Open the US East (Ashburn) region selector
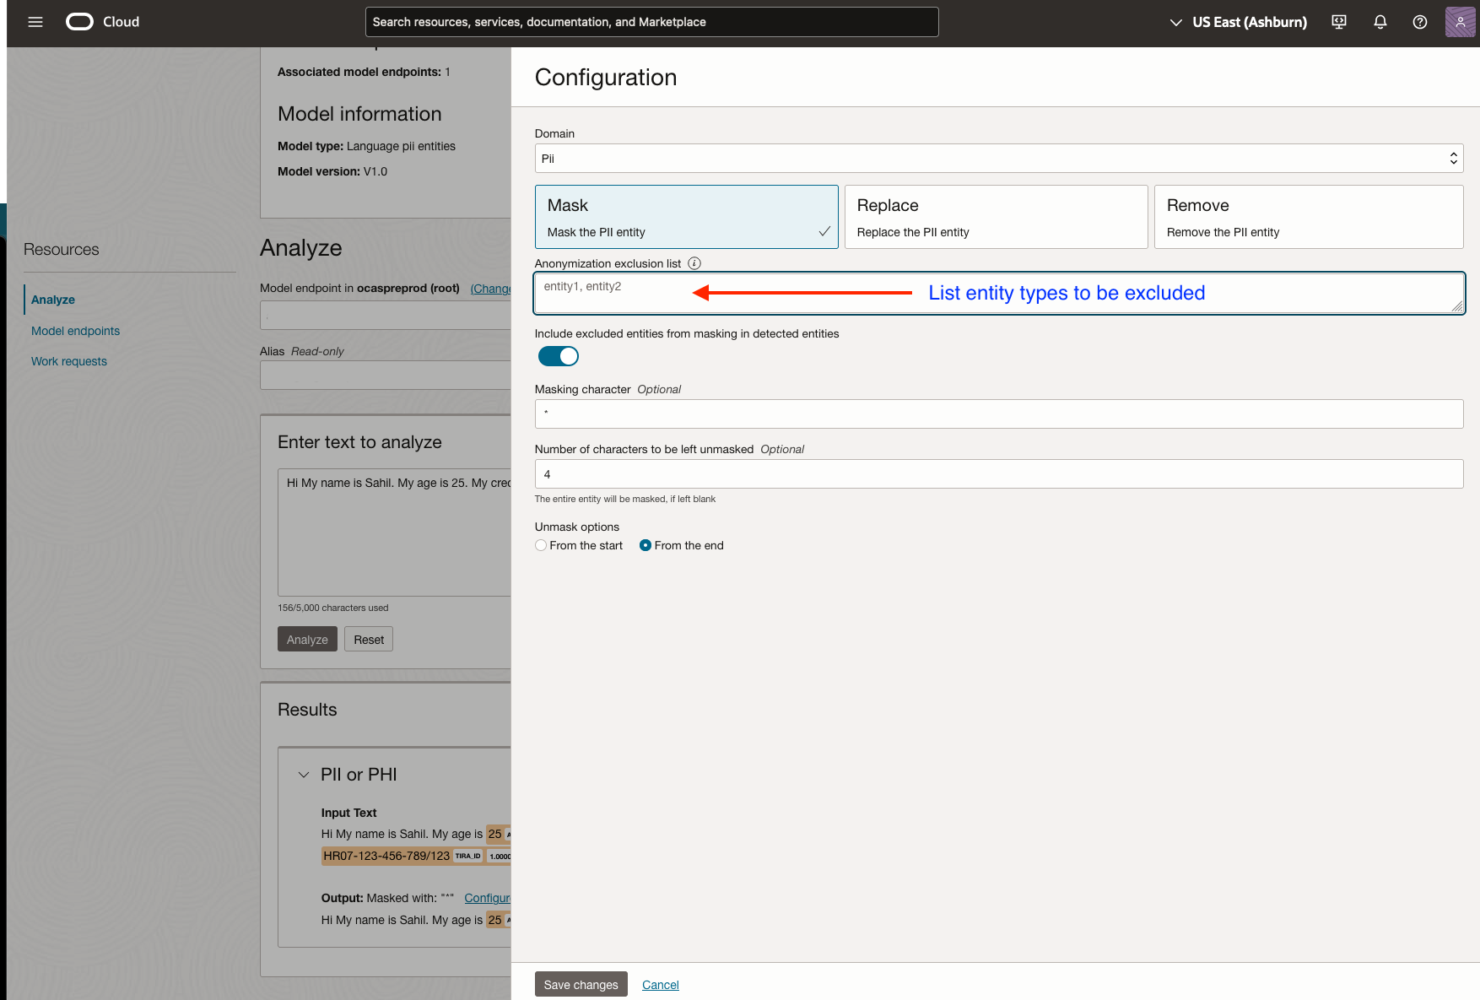Viewport: 1480px width, 1000px height. [x=1238, y=22]
